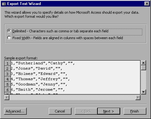The image size is (151, 119).
Task: Click the right arrow of horizontal scrollbar
Action: pos(138,98)
